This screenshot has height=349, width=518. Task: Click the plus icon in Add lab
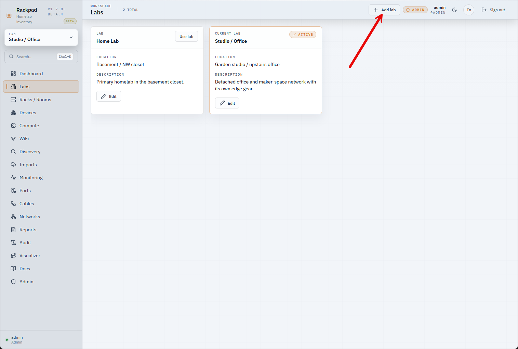tap(376, 10)
